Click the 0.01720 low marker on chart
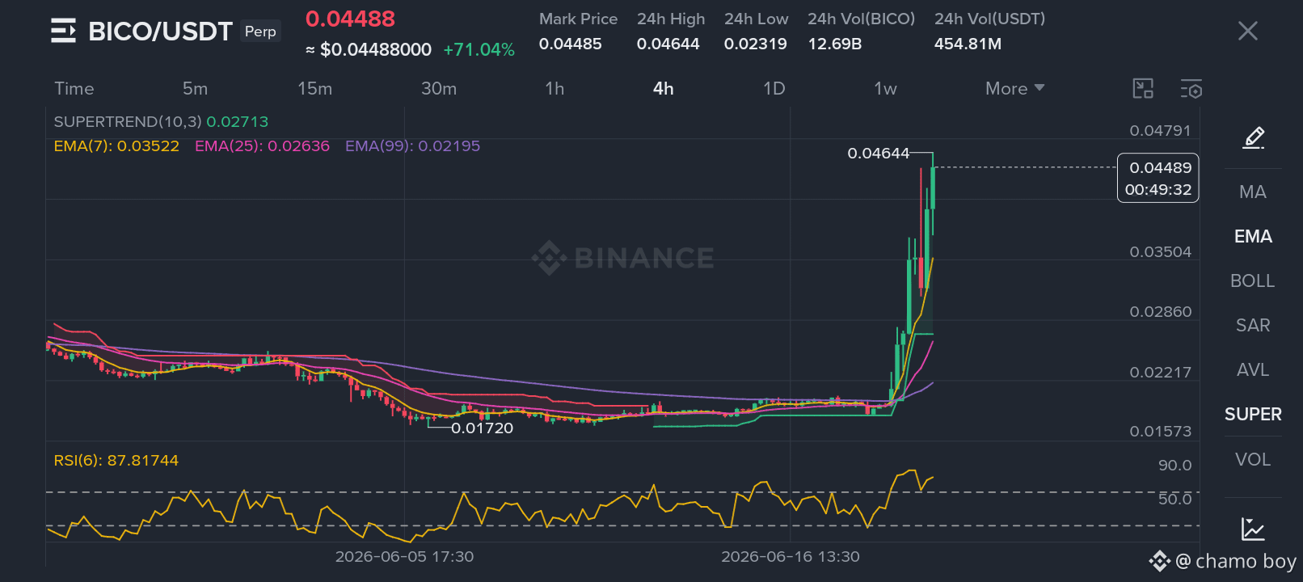 [x=482, y=428]
